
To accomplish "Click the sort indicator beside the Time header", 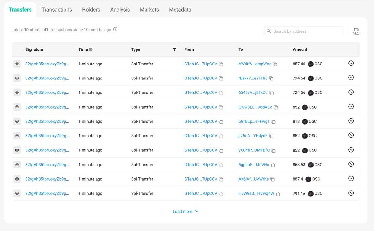I will (90, 49).
